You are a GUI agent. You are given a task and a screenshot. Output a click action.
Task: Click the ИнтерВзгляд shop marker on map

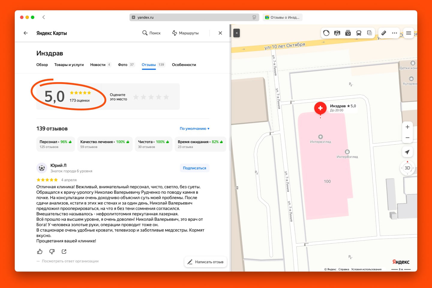point(347,152)
